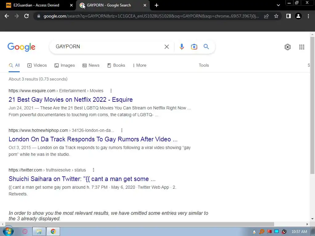This screenshot has width=315, height=236.
Task: Switch to Images results tab
Action: 65,65
